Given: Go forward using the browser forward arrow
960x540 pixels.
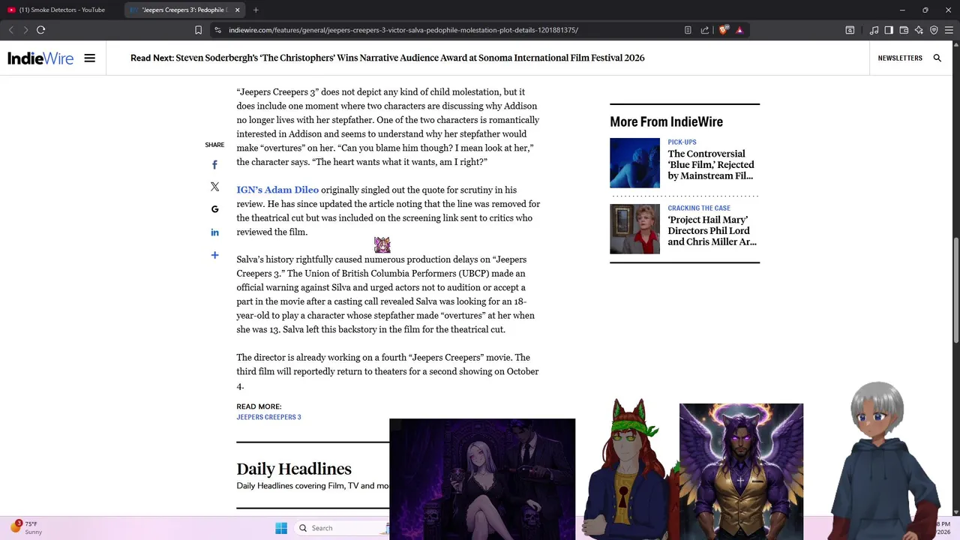Looking at the screenshot, I should 25,30.
